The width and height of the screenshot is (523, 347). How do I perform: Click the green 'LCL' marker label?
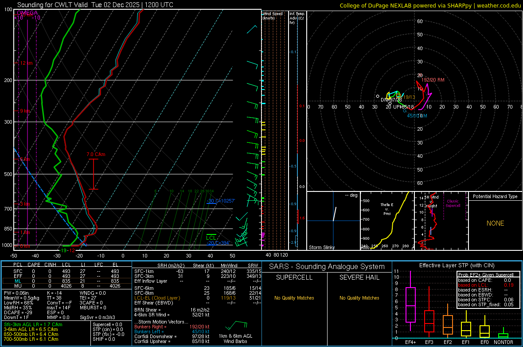coord(211,238)
